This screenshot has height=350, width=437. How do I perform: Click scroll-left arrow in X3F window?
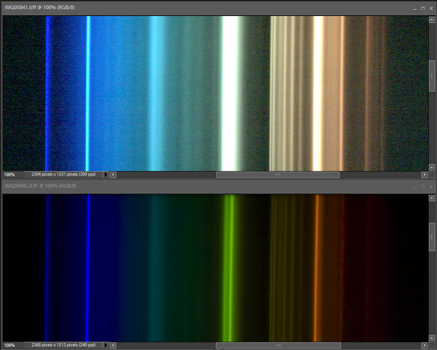click(113, 345)
